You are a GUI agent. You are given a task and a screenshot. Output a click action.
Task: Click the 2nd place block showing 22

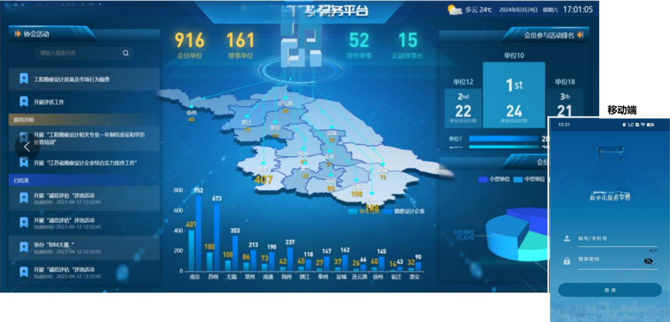coord(463,108)
